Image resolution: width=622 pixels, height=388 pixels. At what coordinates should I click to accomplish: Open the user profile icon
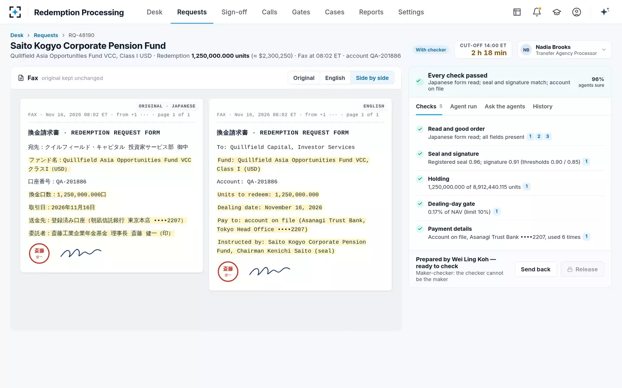577,12
